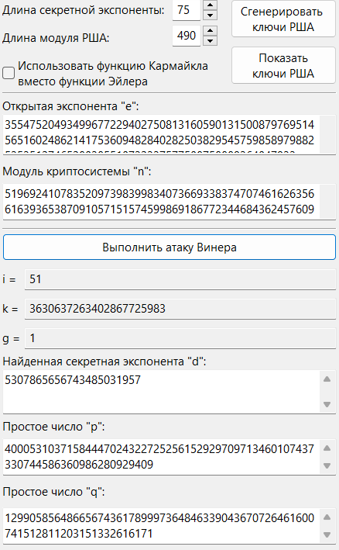Enable Carmichael function instead of Euler
This screenshot has height=550, width=339.
pos(9,74)
